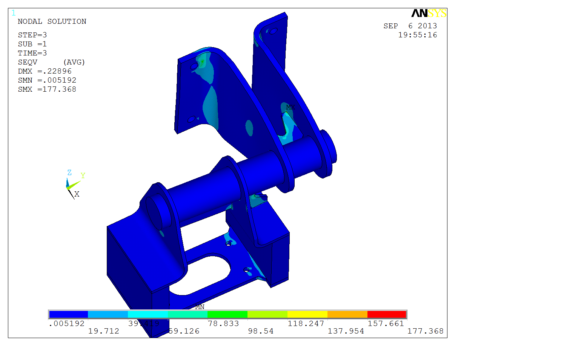Image resolution: width=561 pixels, height=346 pixels.
Task: Click the 19:55:16 timestamp
Action: (x=418, y=35)
